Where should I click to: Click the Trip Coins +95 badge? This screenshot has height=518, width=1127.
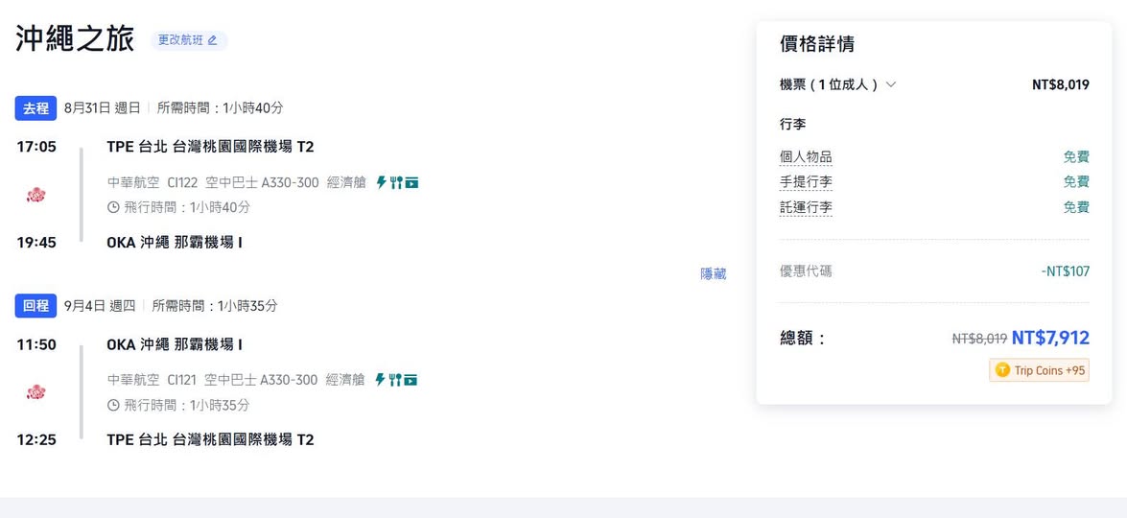pos(1040,370)
